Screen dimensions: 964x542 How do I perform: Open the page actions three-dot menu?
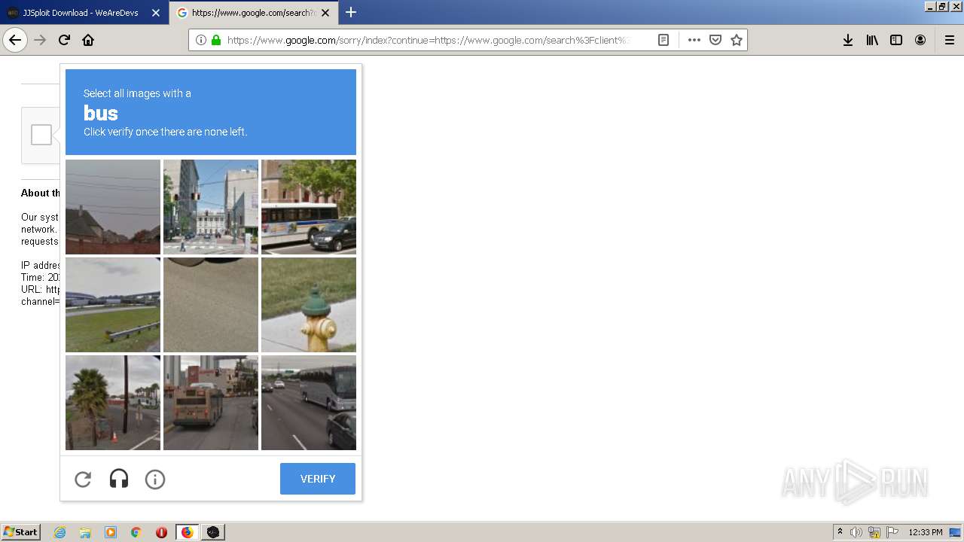(x=694, y=40)
